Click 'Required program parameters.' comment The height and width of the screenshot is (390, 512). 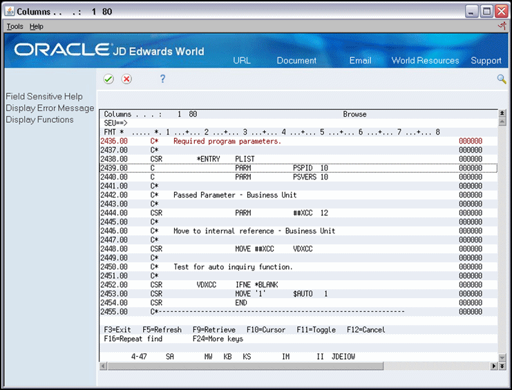(227, 141)
